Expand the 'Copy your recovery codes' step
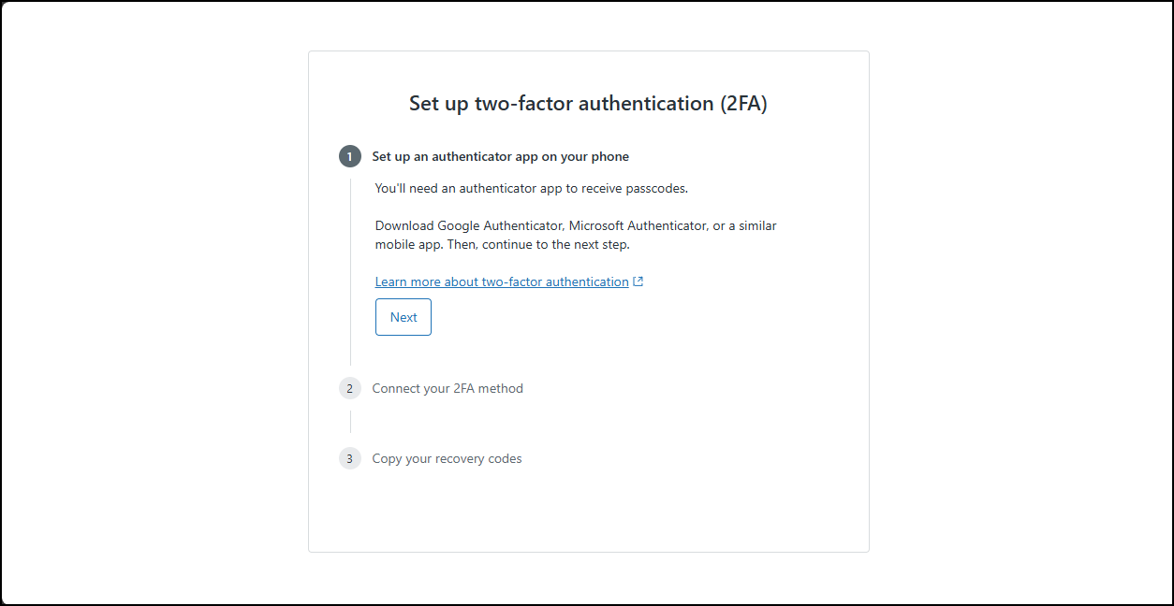Screen dimensions: 1174x606 click(x=447, y=458)
